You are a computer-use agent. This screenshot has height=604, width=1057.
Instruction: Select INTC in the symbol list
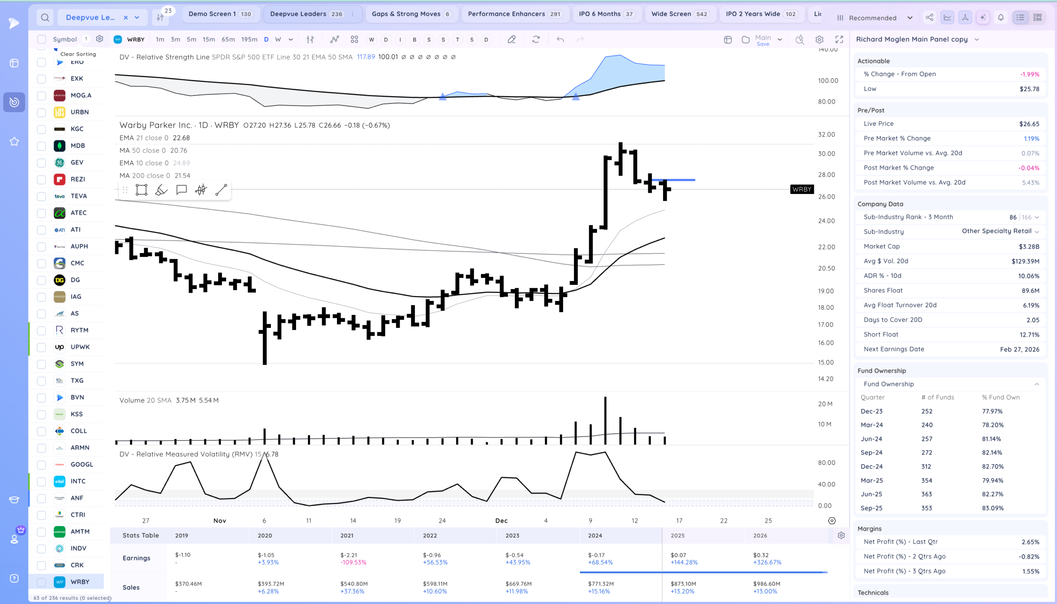click(78, 481)
